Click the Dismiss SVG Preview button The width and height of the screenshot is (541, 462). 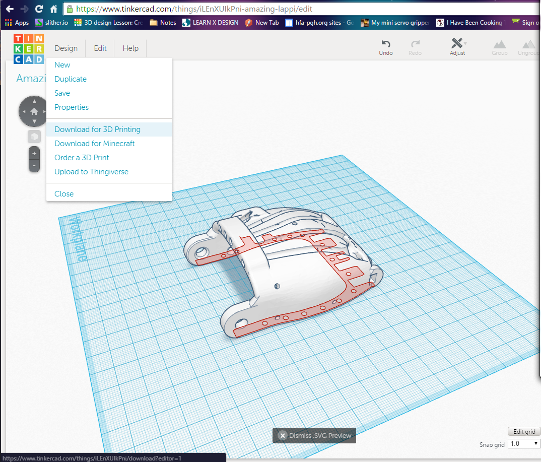(x=314, y=435)
